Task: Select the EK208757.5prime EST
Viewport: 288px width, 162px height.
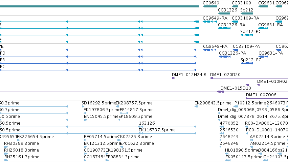Action: pos(117,107)
